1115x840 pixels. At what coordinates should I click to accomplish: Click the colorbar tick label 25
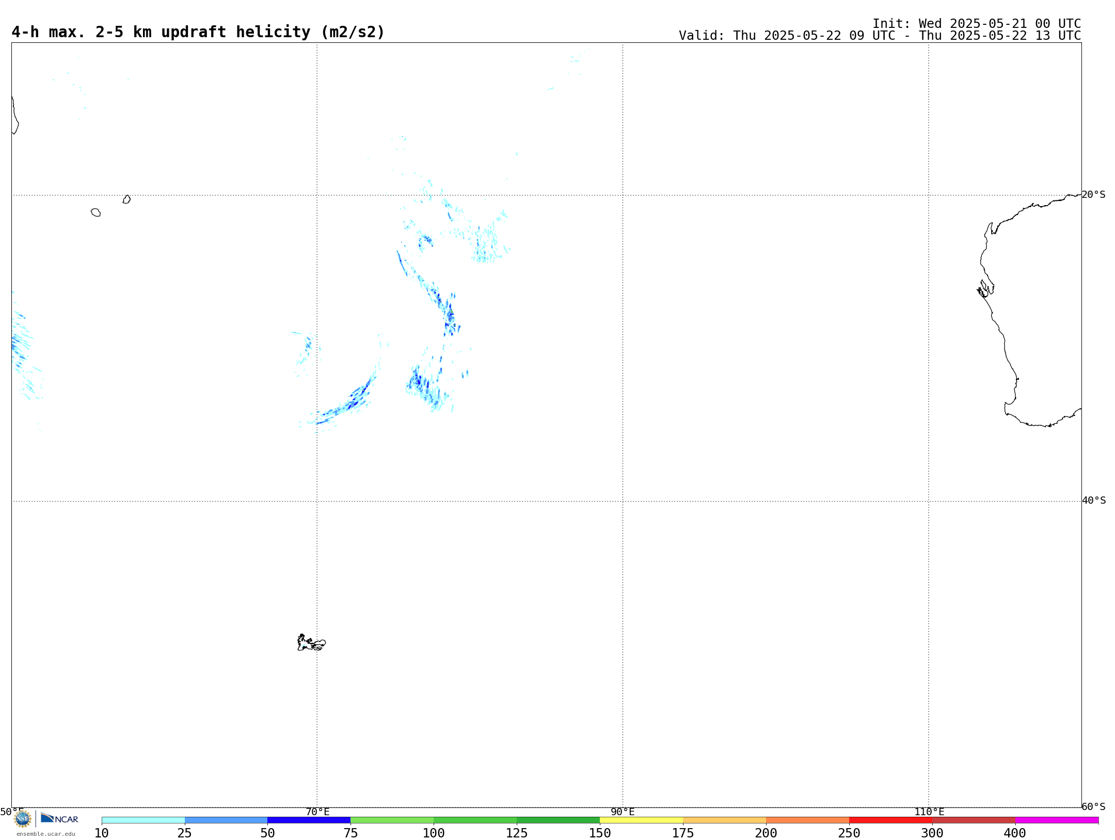[x=185, y=833]
